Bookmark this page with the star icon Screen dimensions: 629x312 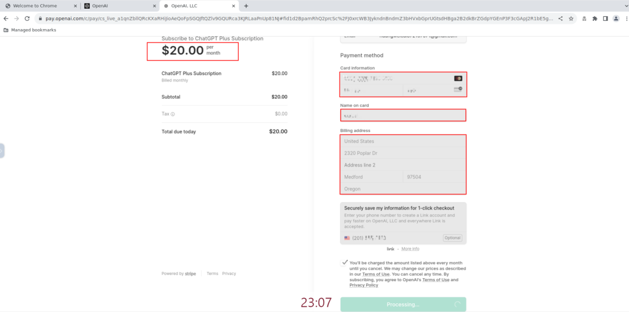tap(571, 19)
